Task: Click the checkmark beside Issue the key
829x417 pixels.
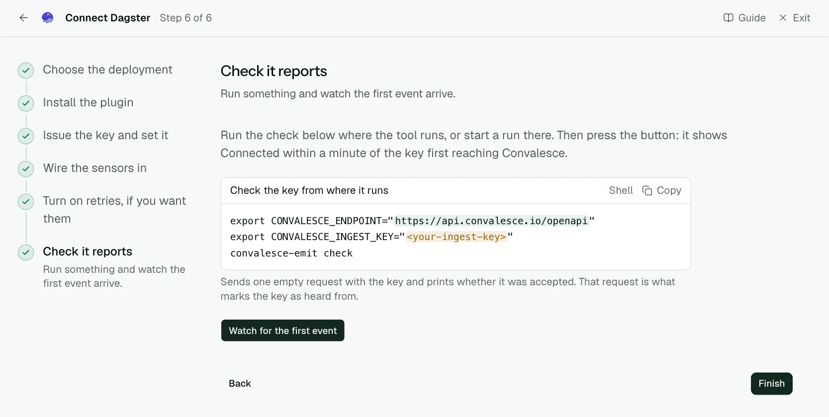Action: (26, 136)
